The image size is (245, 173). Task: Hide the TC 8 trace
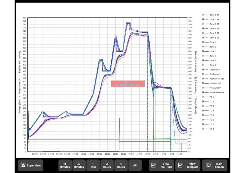203,129
